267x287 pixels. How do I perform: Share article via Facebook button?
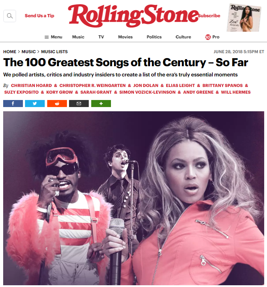click(x=13, y=104)
